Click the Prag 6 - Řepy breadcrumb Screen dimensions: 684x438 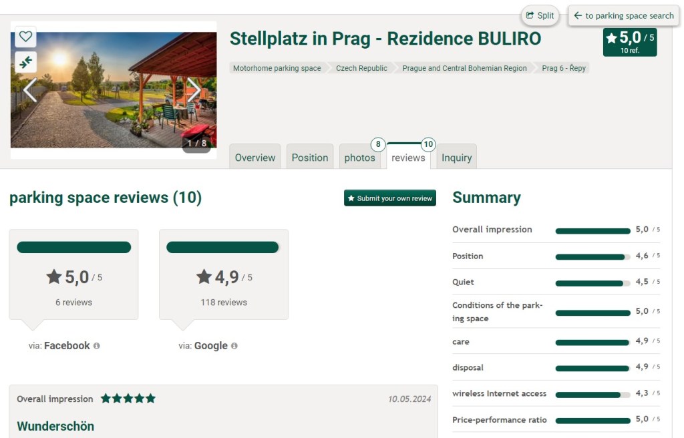[564, 68]
